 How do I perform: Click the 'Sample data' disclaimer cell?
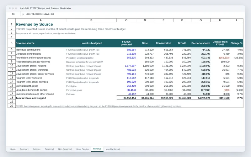pos(45,33)
